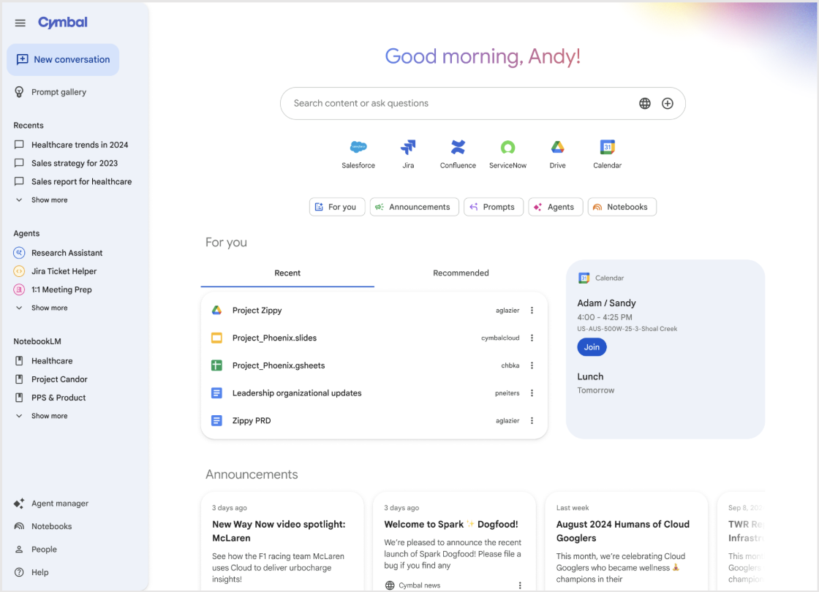The height and width of the screenshot is (592, 819).
Task: Open the Project Zippy file row
Action: click(374, 310)
